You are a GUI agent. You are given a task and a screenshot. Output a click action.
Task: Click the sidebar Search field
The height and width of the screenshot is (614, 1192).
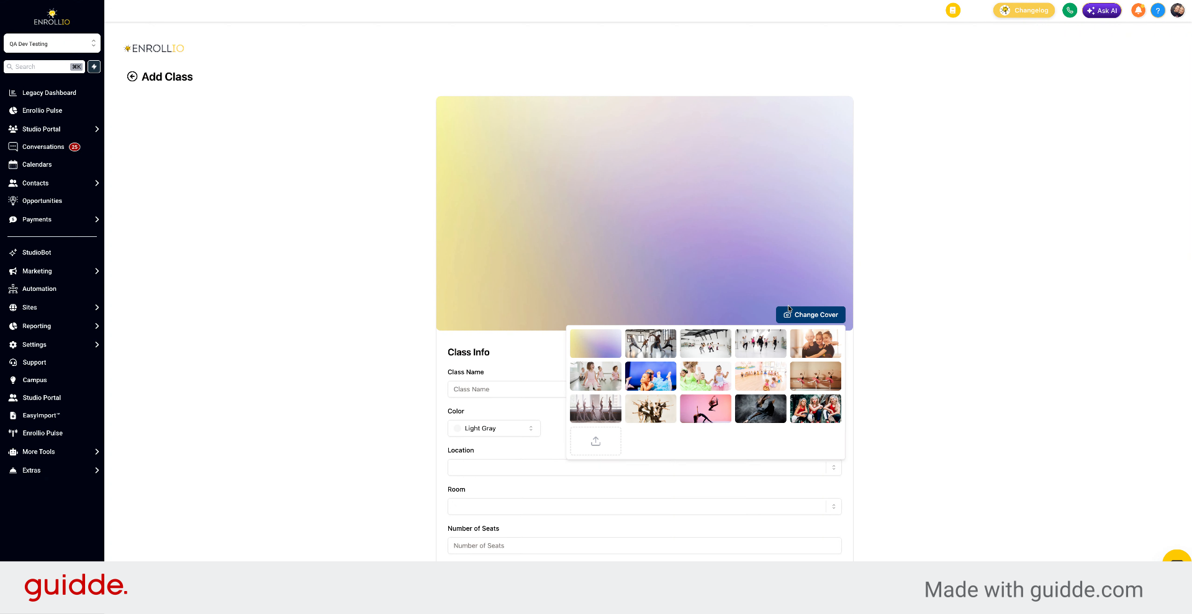pyautogui.click(x=44, y=66)
